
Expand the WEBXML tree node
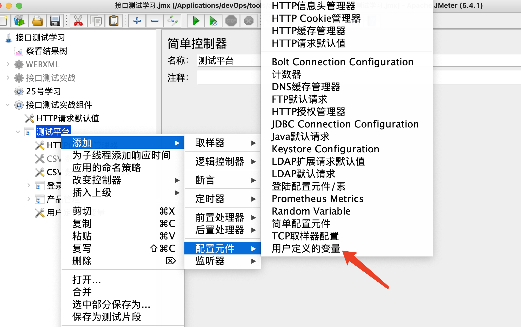(8, 64)
